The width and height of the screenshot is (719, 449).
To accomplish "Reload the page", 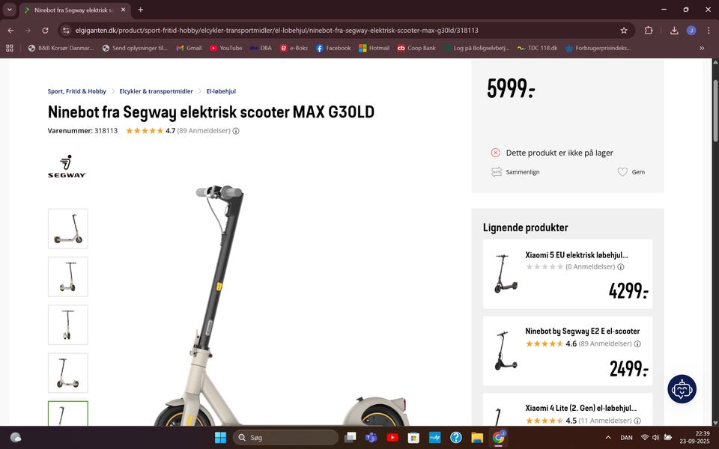I will [45, 30].
